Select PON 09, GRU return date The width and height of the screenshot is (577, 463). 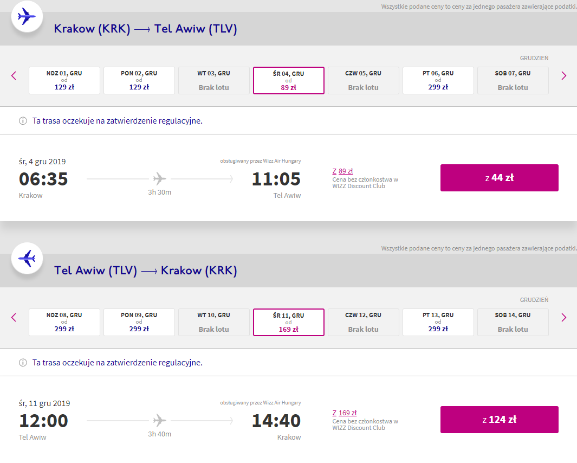click(139, 322)
